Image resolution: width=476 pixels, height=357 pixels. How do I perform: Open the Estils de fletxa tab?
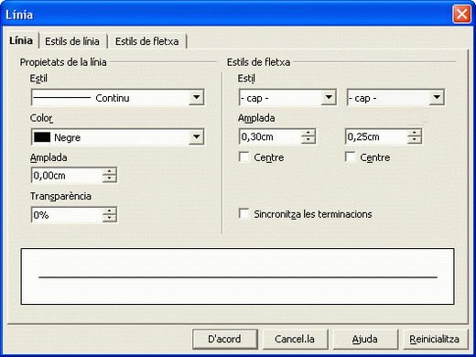click(x=147, y=41)
